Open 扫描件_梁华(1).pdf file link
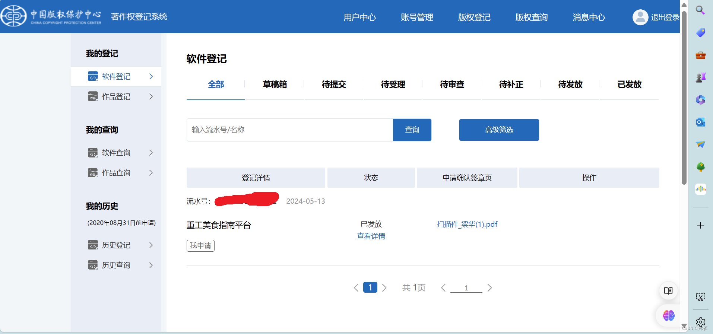Image resolution: width=713 pixels, height=334 pixels. (467, 224)
